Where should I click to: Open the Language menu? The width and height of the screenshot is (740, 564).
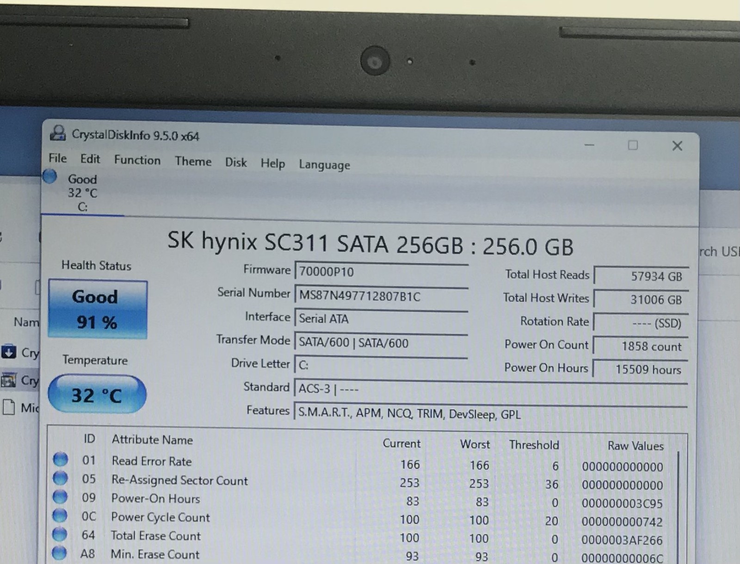pyautogui.click(x=324, y=165)
